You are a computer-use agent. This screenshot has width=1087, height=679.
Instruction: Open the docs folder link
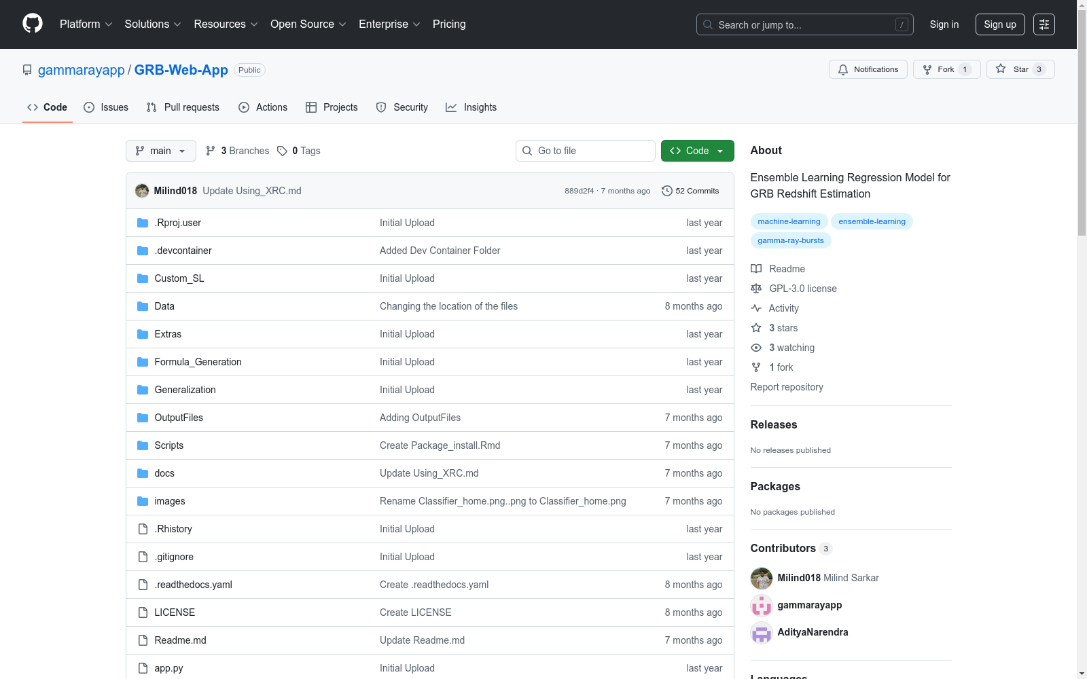coord(164,473)
